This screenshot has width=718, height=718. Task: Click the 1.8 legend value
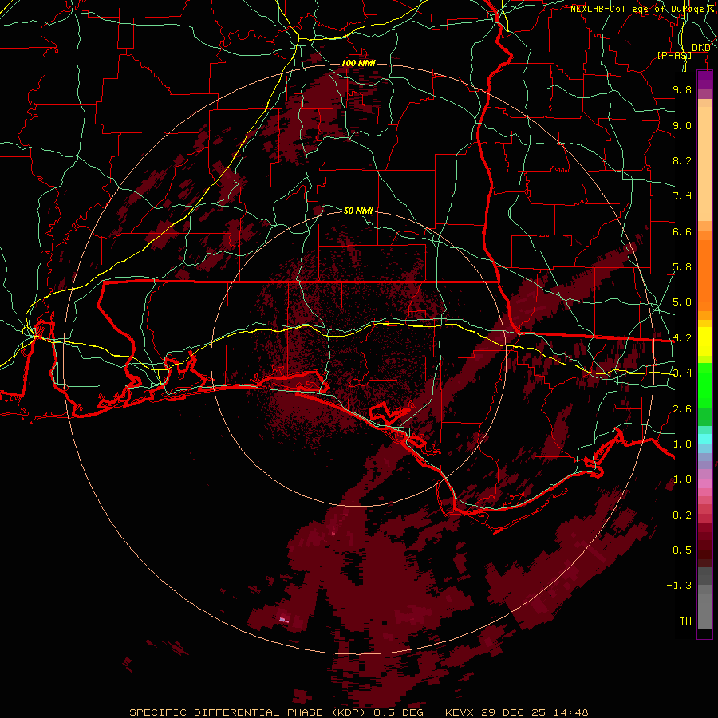[682, 444]
